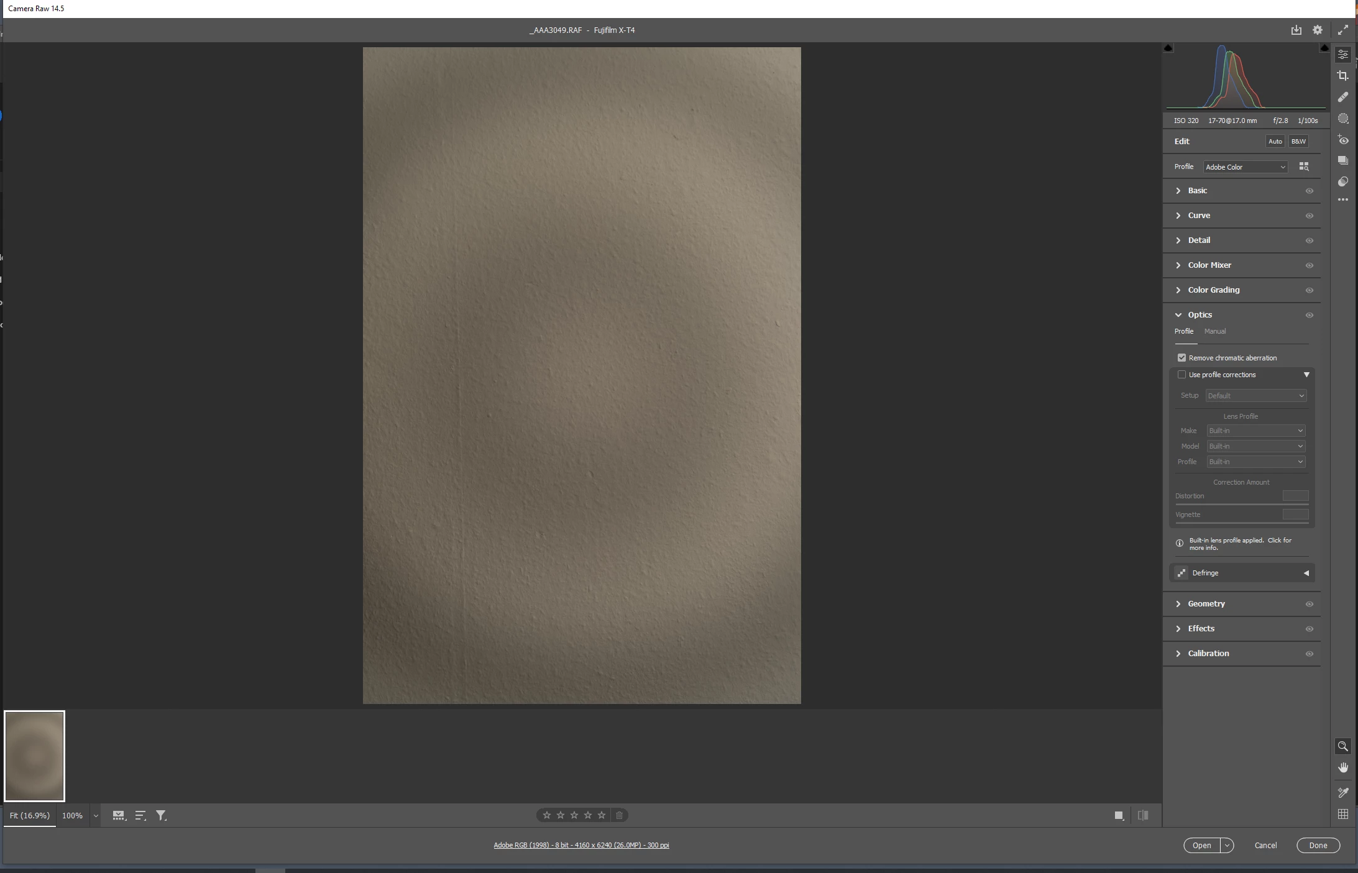Expand the Defringe section
The image size is (1358, 873).
1306,573
